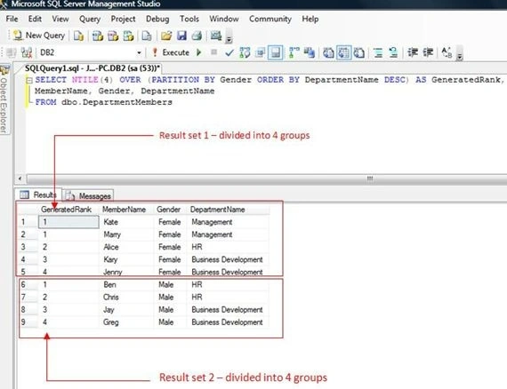Viewport: 507px width, 389px height.
Task: Collapse the SELECT statement code block
Action: [x=28, y=80]
